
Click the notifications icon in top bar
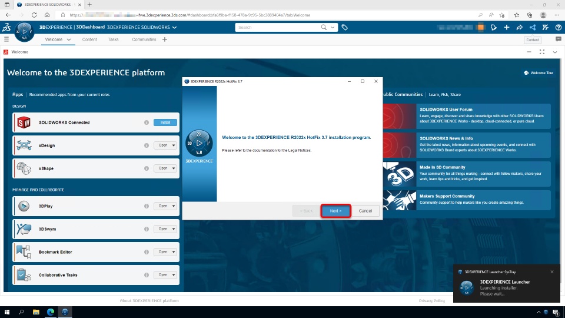click(494, 28)
